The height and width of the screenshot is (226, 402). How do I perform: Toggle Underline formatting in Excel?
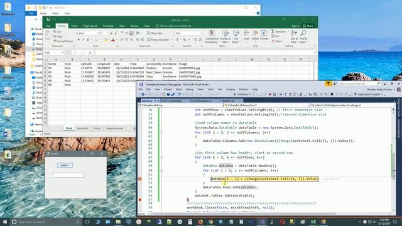[88, 40]
